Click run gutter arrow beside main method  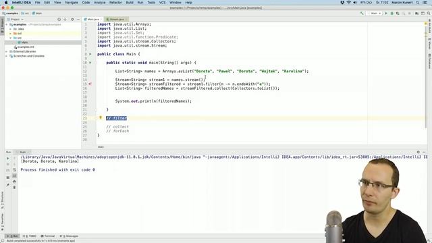(x=90, y=63)
